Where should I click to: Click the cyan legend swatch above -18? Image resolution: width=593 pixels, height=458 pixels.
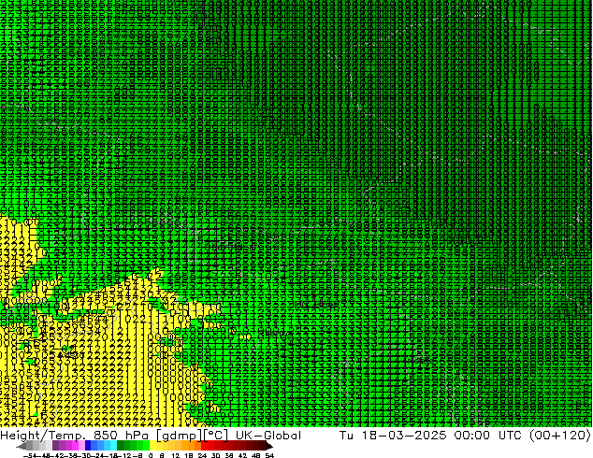click(113, 446)
